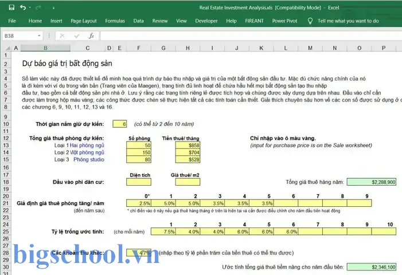Click the text Hai phòng ngủ
The width and height of the screenshot is (402, 275).
pos(87,146)
